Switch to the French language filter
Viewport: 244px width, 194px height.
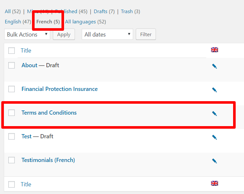pyautogui.click(x=48, y=22)
